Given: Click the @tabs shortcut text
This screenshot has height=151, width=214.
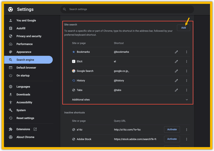Looking at the screenshot, I should tap(117, 90).
